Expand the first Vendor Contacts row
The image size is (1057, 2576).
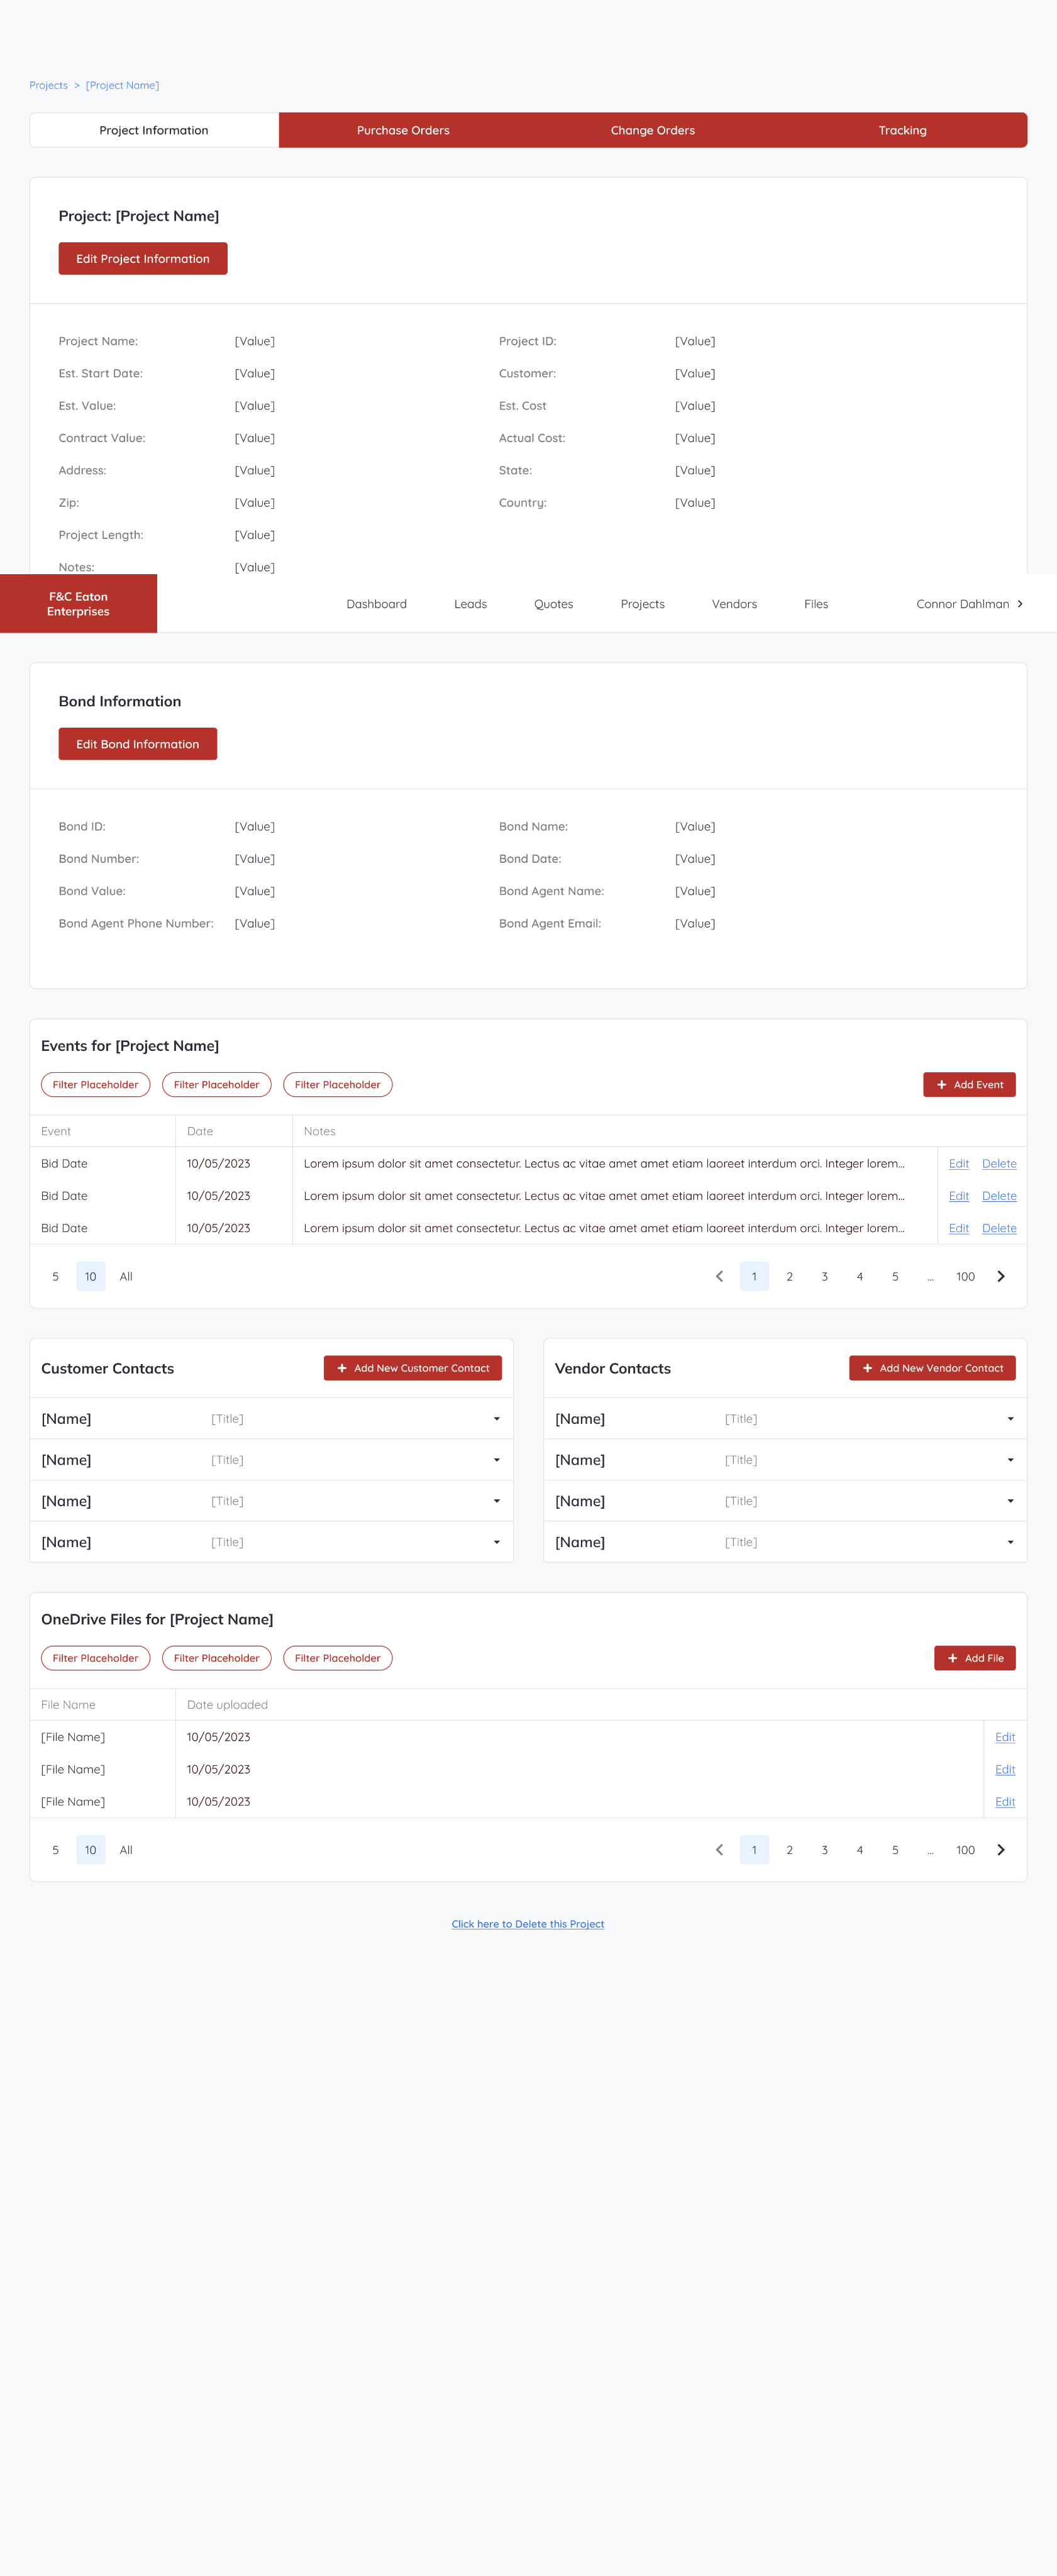1010,1419
